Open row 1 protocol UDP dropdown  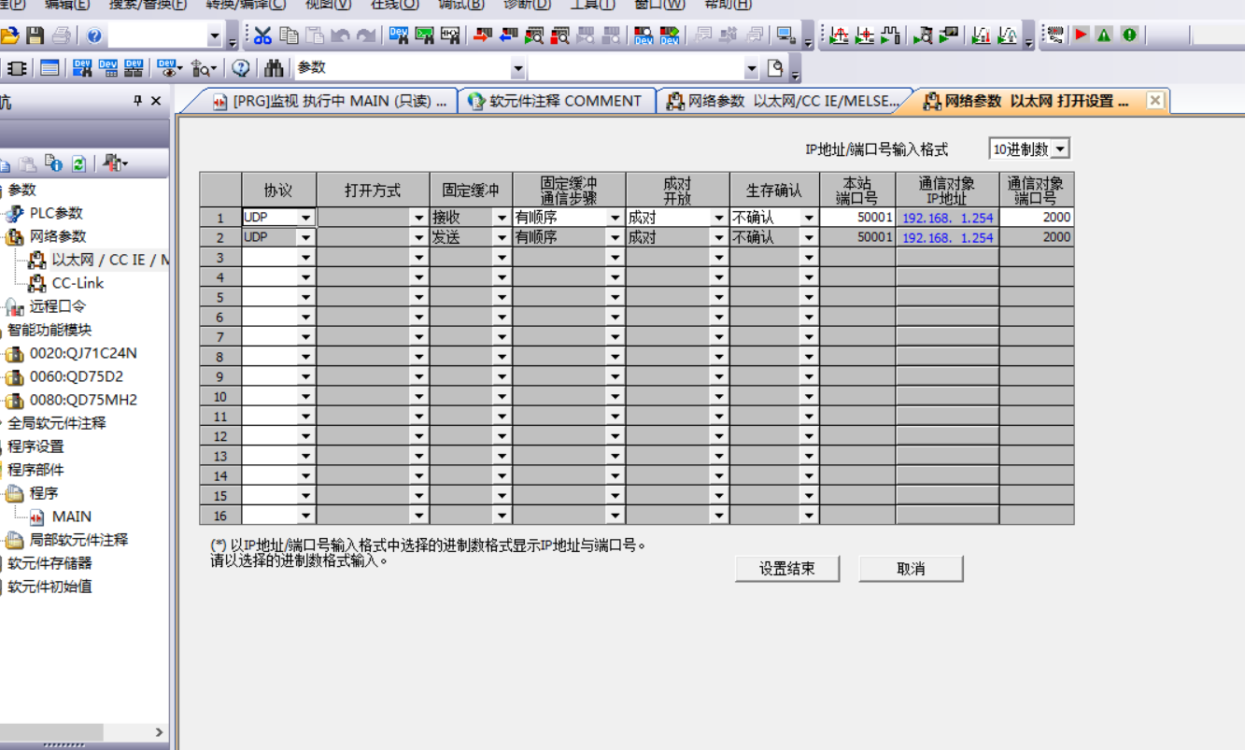(305, 218)
